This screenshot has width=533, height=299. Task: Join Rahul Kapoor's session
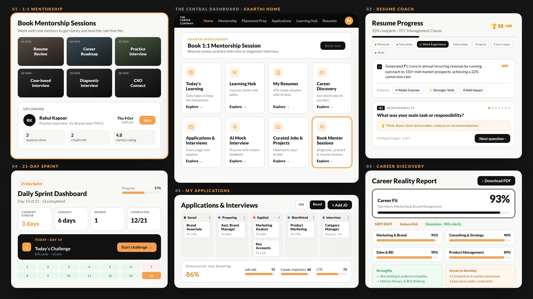(x=147, y=120)
